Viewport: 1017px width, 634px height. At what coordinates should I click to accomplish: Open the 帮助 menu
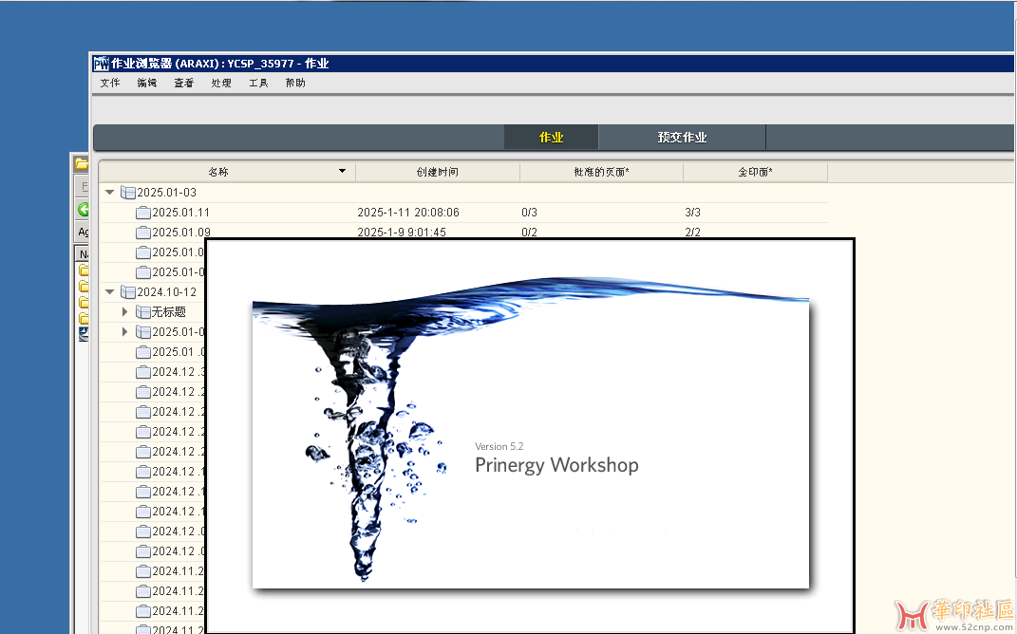(x=295, y=83)
